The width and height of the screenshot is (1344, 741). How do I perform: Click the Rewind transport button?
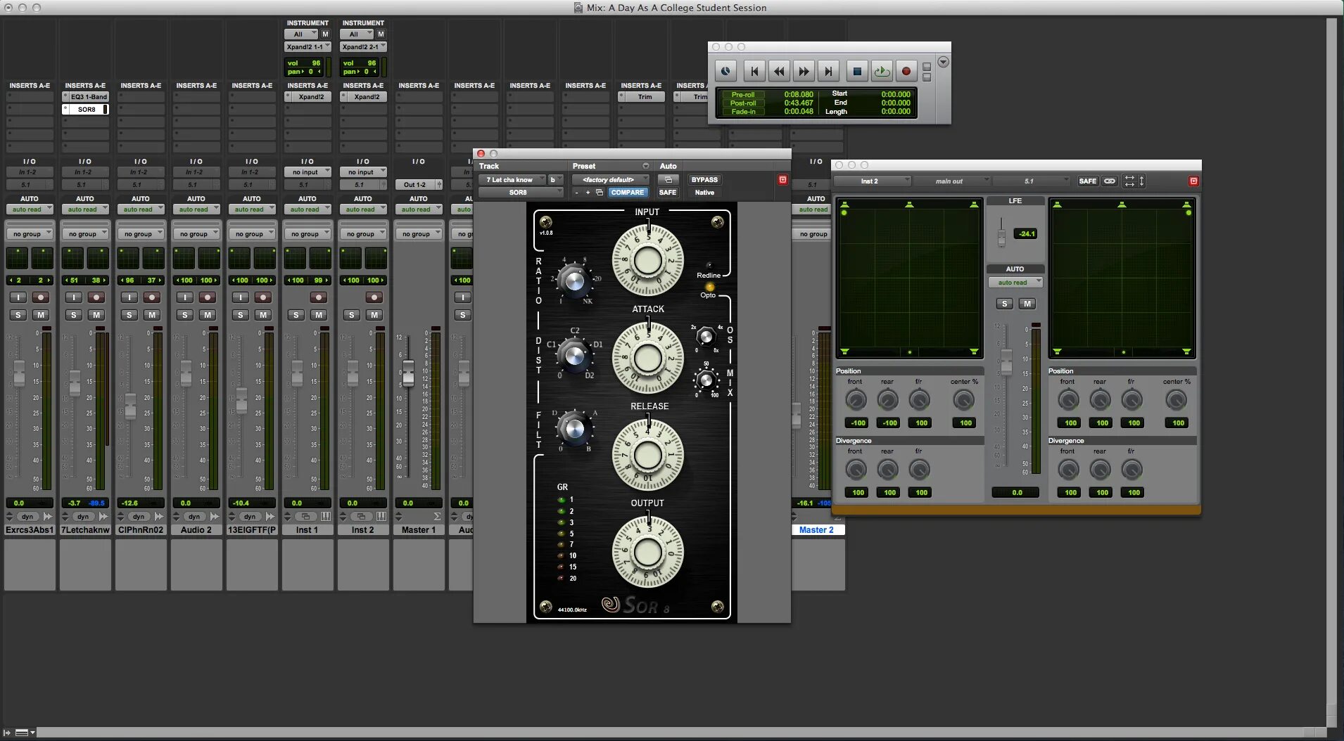[x=779, y=71]
